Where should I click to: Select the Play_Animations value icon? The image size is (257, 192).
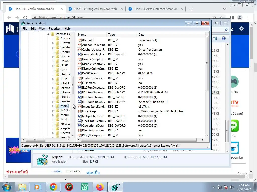pos(80,130)
